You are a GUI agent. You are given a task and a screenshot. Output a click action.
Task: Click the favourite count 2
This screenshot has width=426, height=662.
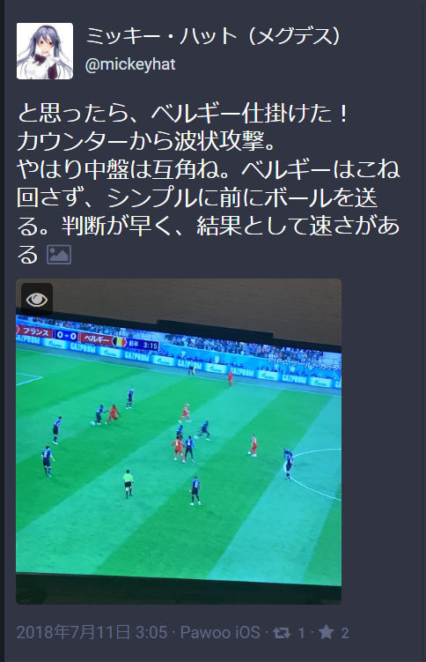345,633
